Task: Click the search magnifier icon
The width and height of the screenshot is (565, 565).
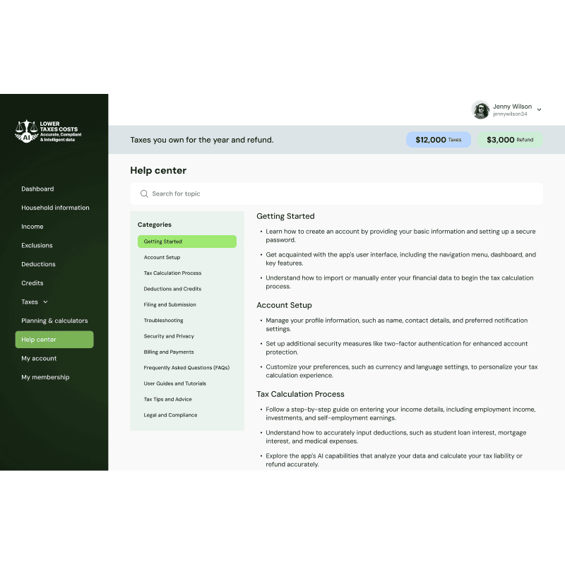Action: [x=144, y=194]
